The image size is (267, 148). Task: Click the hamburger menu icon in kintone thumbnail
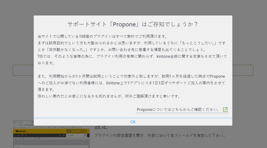tap(15, 135)
